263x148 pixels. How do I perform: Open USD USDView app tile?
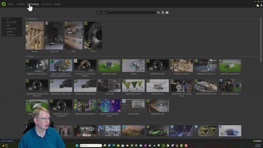133,106
